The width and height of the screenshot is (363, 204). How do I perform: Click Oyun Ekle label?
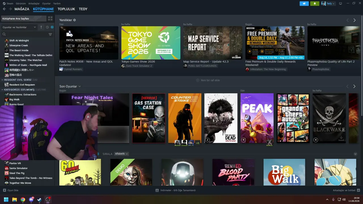point(13,190)
